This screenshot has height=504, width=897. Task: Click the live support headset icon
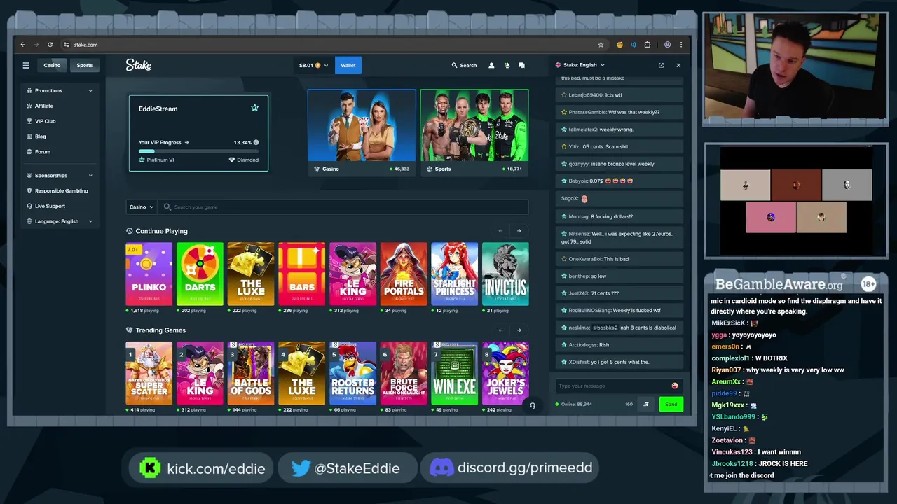(x=533, y=405)
